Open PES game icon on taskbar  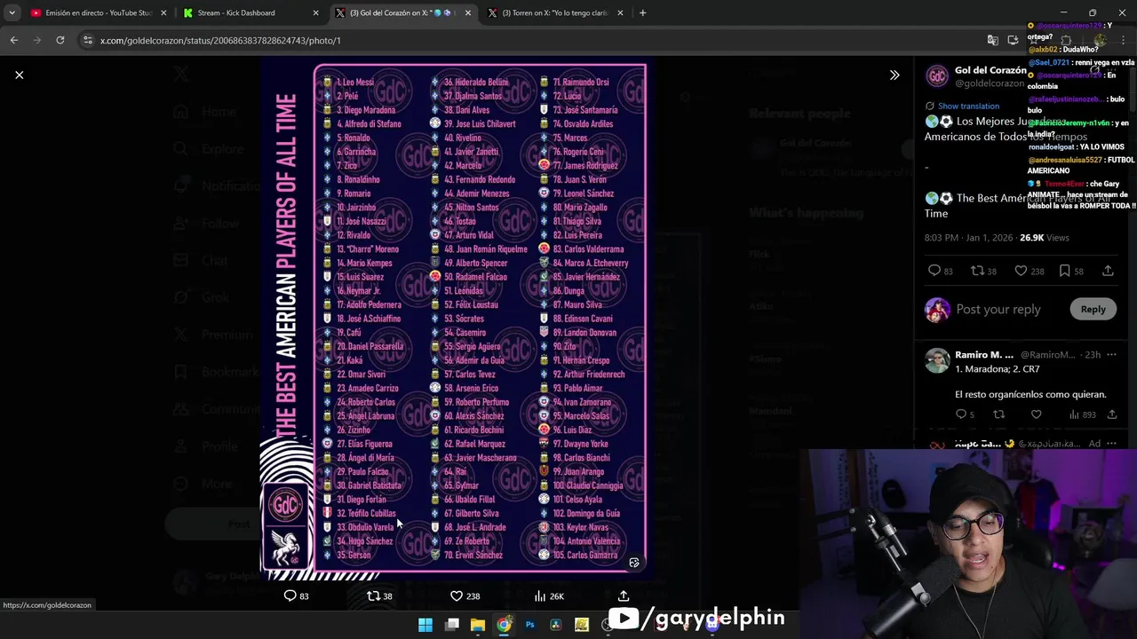pyautogui.click(x=582, y=625)
